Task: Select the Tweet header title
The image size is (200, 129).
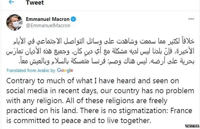Action: (x=35, y=3)
